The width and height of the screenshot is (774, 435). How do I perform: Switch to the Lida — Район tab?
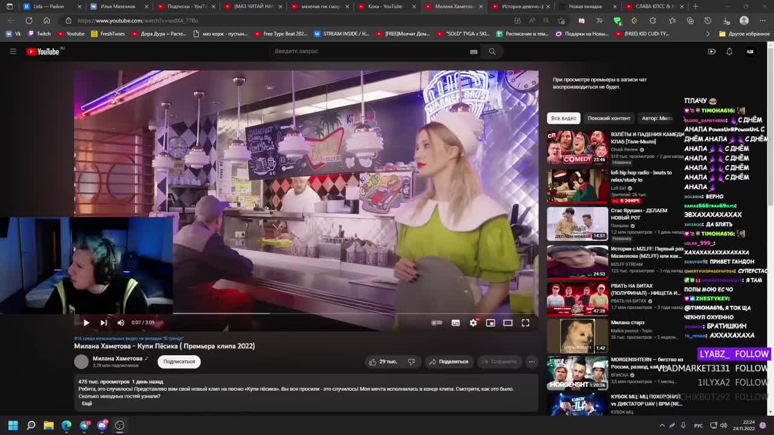48,7
